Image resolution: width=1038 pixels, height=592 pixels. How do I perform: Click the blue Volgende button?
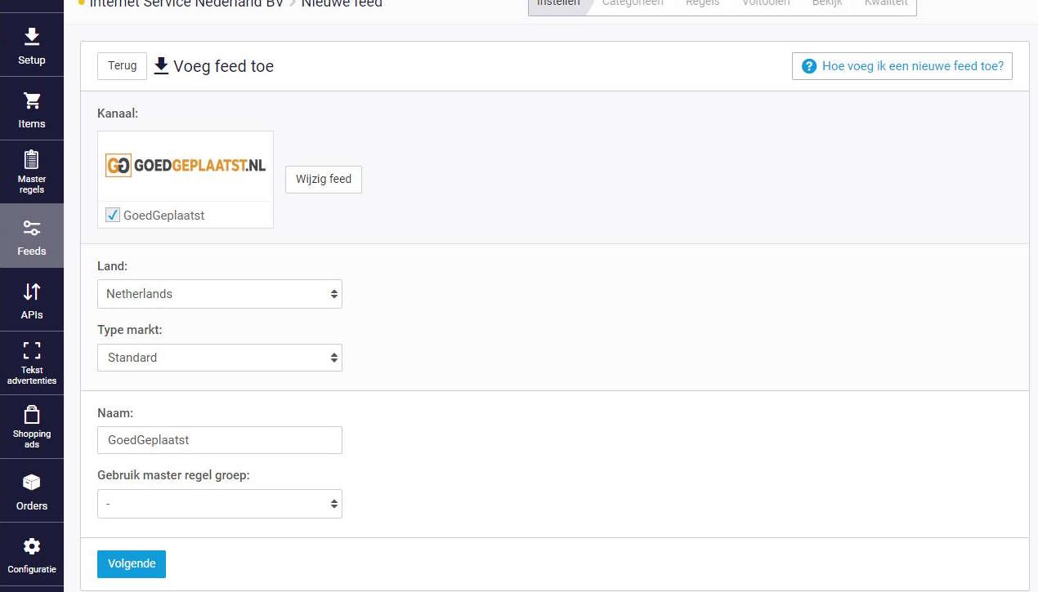pos(132,564)
